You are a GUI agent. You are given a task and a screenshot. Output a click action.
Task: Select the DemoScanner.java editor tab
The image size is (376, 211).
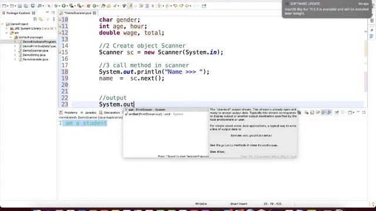[x=78, y=13]
